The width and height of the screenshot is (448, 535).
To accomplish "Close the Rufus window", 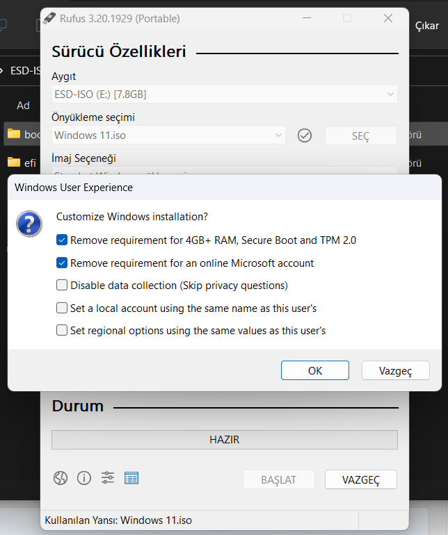I will click(x=388, y=18).
